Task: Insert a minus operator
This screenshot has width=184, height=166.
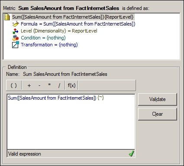Action: (39, 85)
